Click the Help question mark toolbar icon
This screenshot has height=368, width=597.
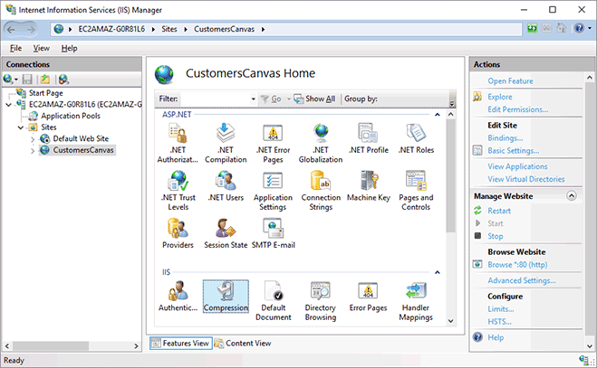pyautogui.click(x=579, y=28)
